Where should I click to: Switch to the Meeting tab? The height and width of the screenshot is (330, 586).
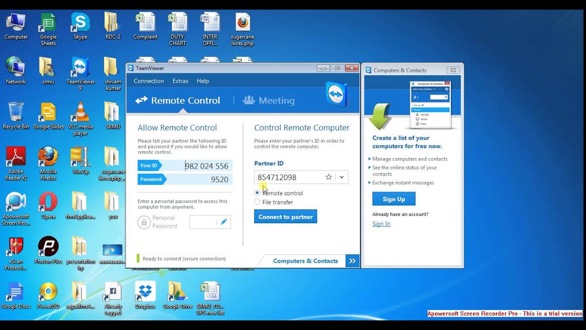point(269,100)
